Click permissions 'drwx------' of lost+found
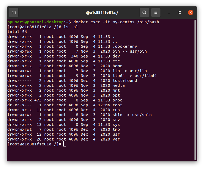 tap(20, 81)
